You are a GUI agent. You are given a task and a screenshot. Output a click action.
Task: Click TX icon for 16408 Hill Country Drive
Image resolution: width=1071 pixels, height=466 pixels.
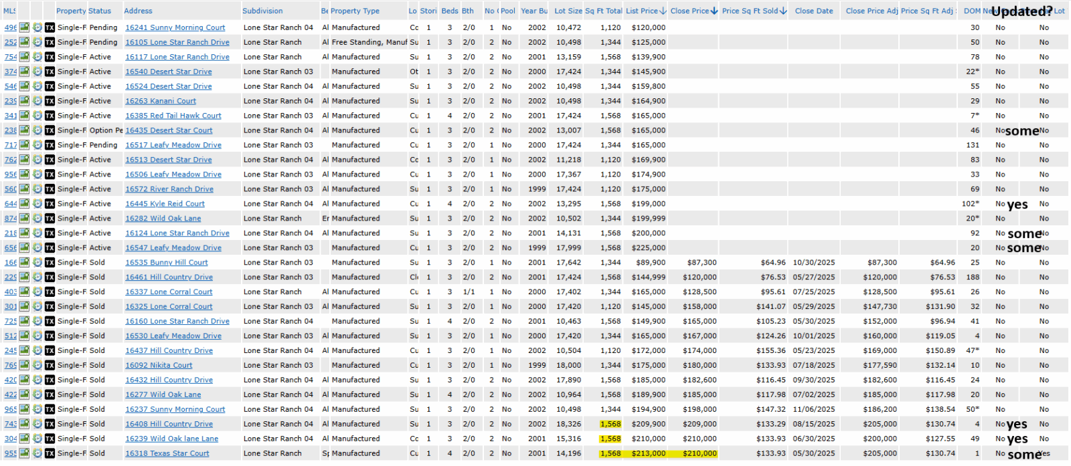click(x=50, y=424)
